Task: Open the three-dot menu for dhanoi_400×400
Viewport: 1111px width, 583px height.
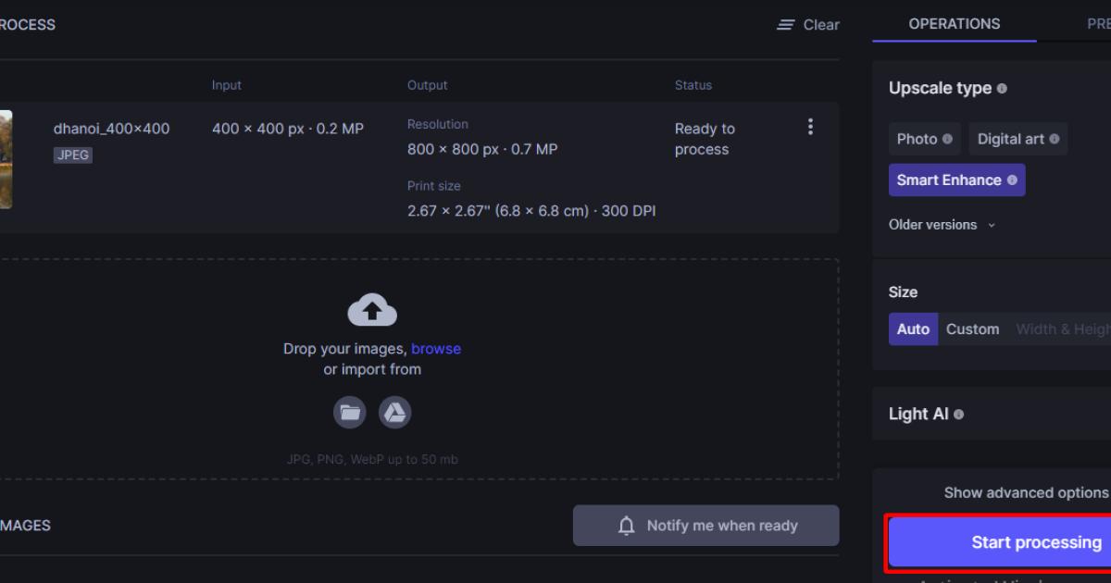Action: (x=810, y=126)
